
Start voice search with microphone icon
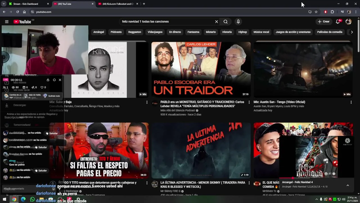pos(238,22)
